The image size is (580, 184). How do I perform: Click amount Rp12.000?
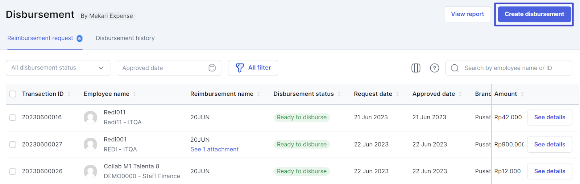507,171
